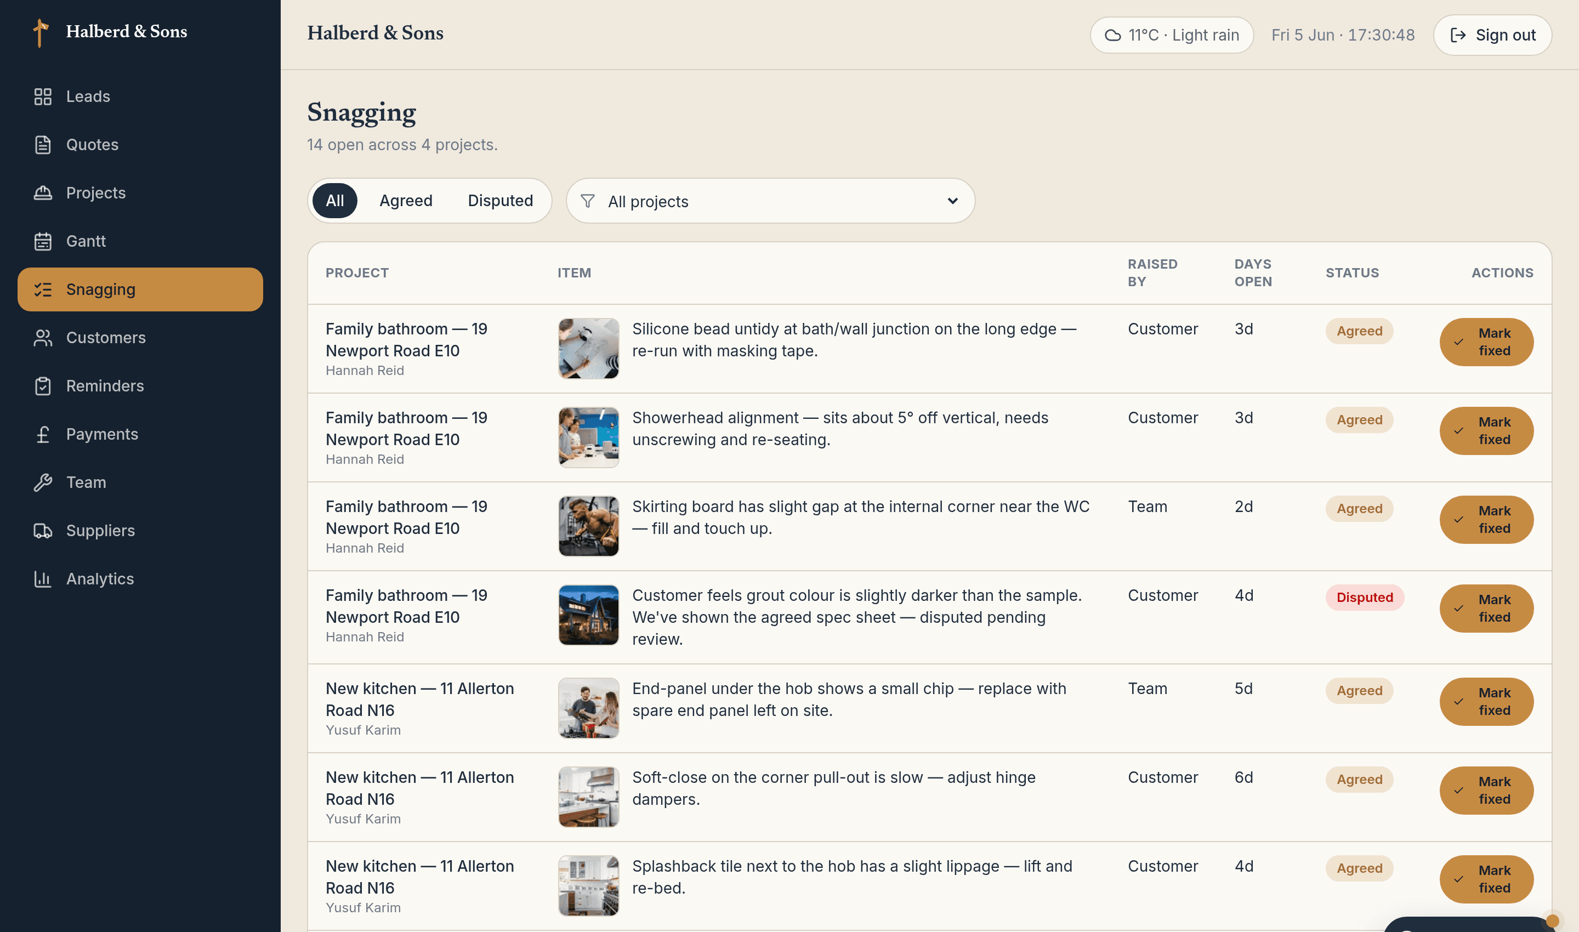Click '14 open across 4 projects.' text
Image resolution: width=1579 pixels, height=932 pixels.
[402, 144]
